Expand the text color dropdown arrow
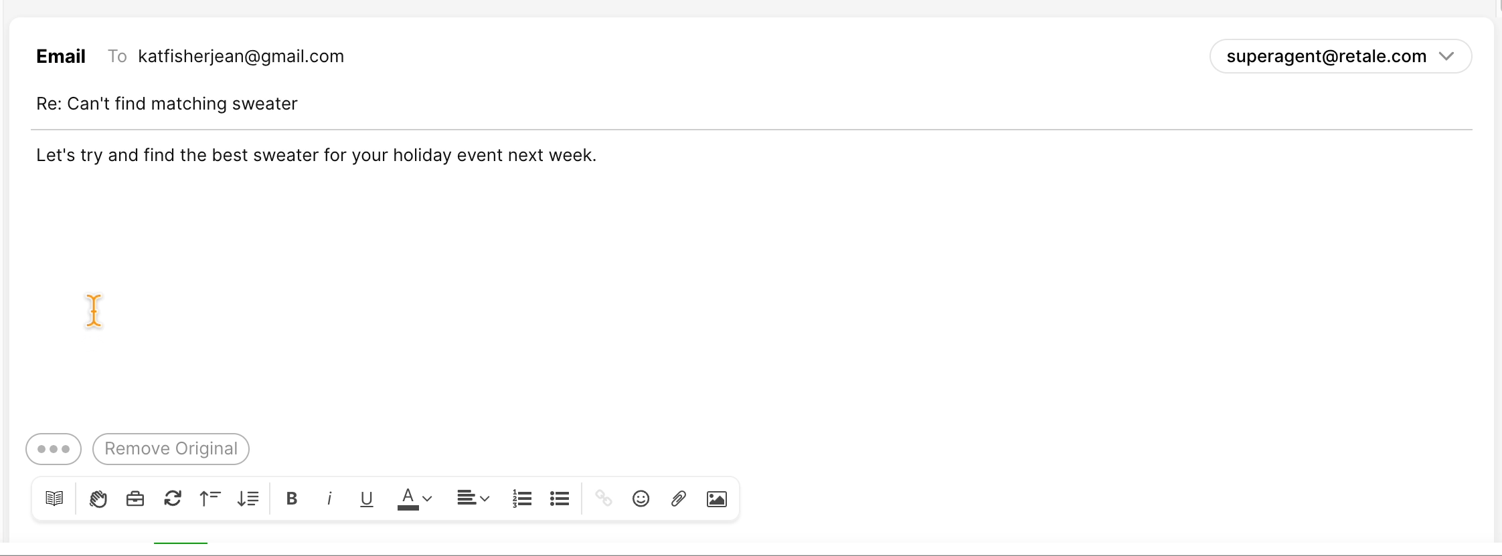1502x556 pixels. 427,499
